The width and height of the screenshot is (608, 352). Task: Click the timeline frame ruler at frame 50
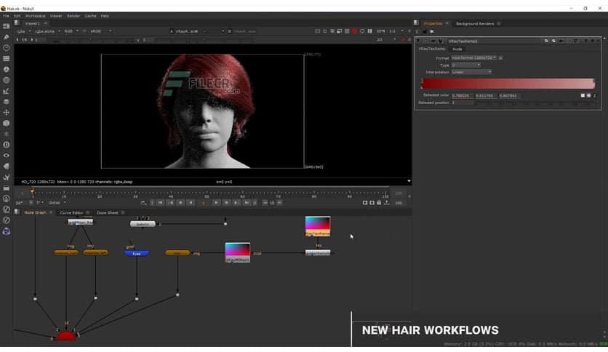207,193
